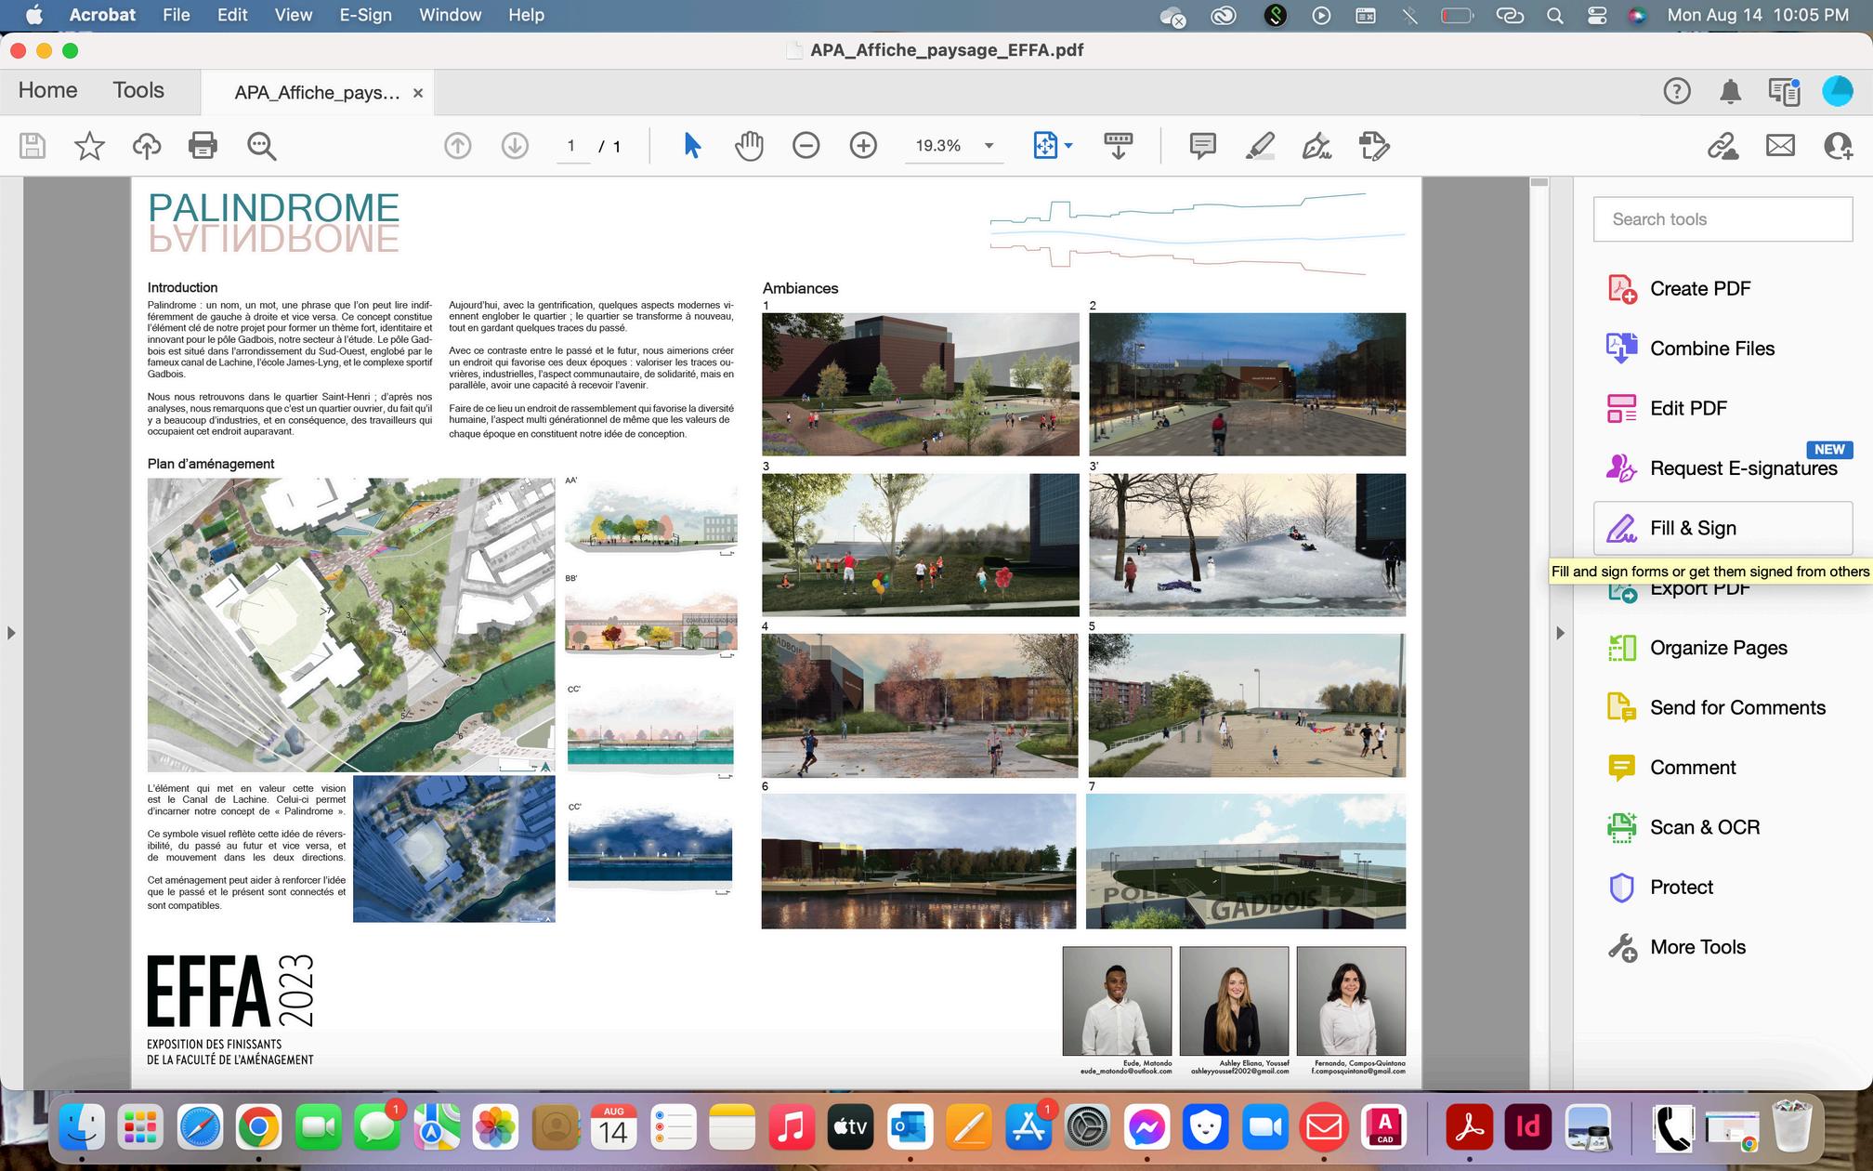The image size is (1873, 1171).
Task: Collapse the right tools pane arrow
Action: pyautogui.click(x=1560, y=633)
